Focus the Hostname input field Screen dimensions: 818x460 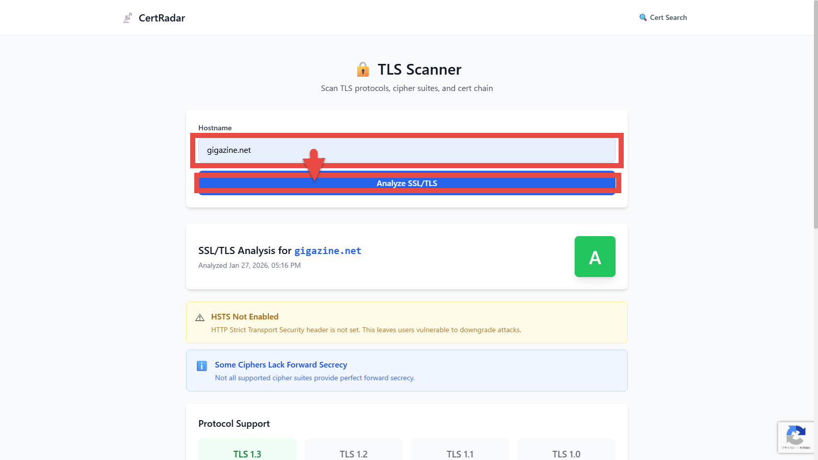(x=406, y=150)
